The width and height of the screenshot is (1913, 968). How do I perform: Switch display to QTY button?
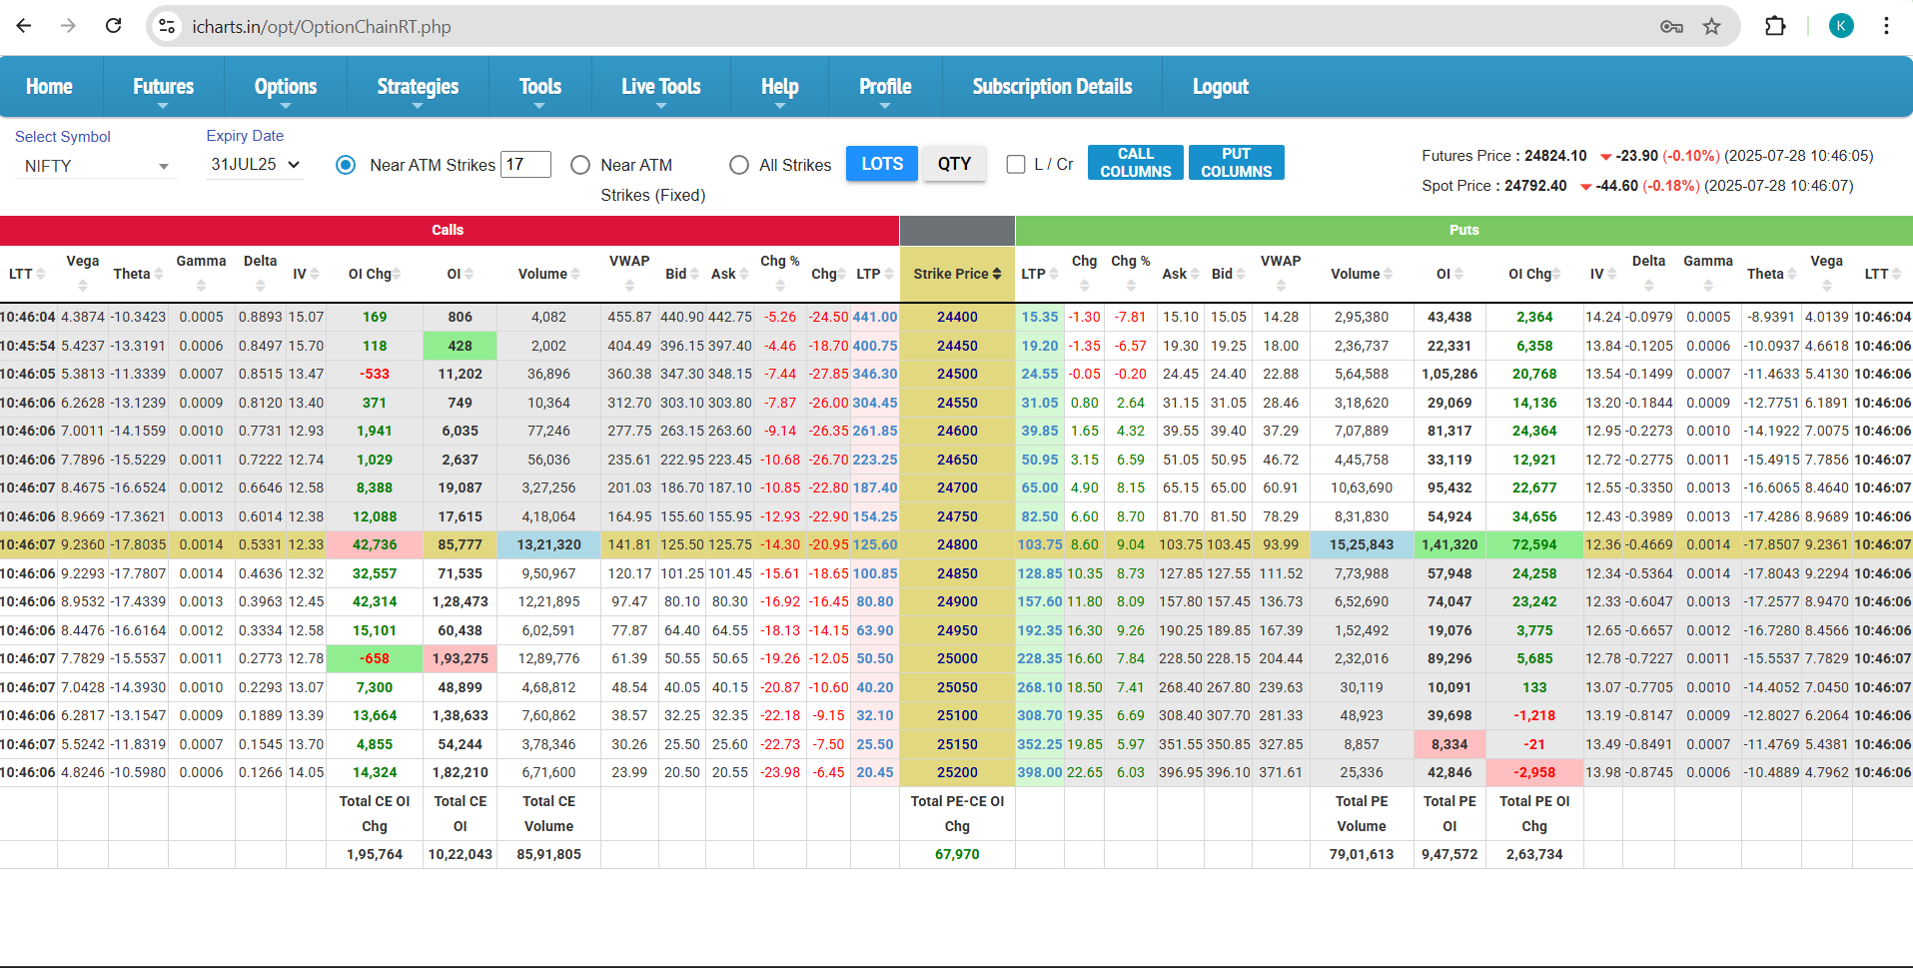[x=953, y=164]
